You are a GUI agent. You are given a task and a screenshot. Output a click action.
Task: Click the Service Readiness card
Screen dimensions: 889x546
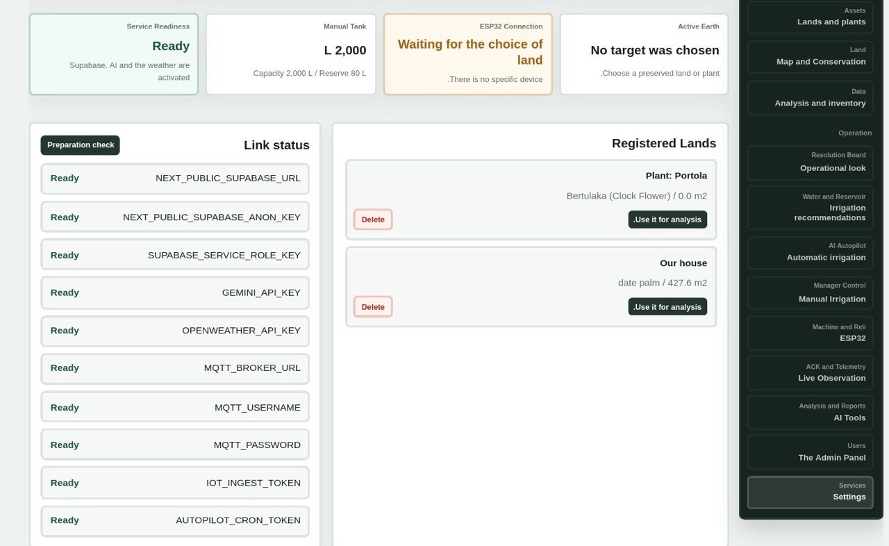click(114, 54)
